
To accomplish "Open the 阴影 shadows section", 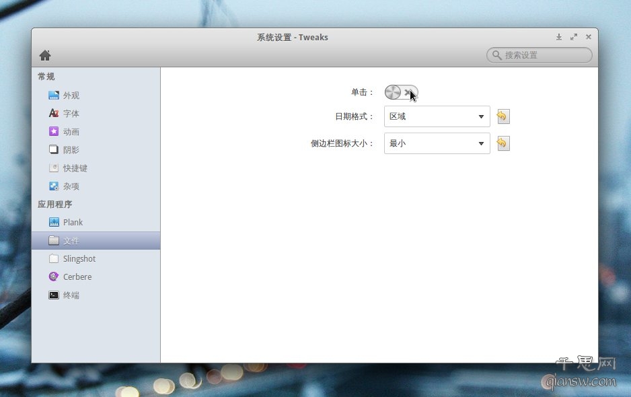I will [x=96, y=149].
